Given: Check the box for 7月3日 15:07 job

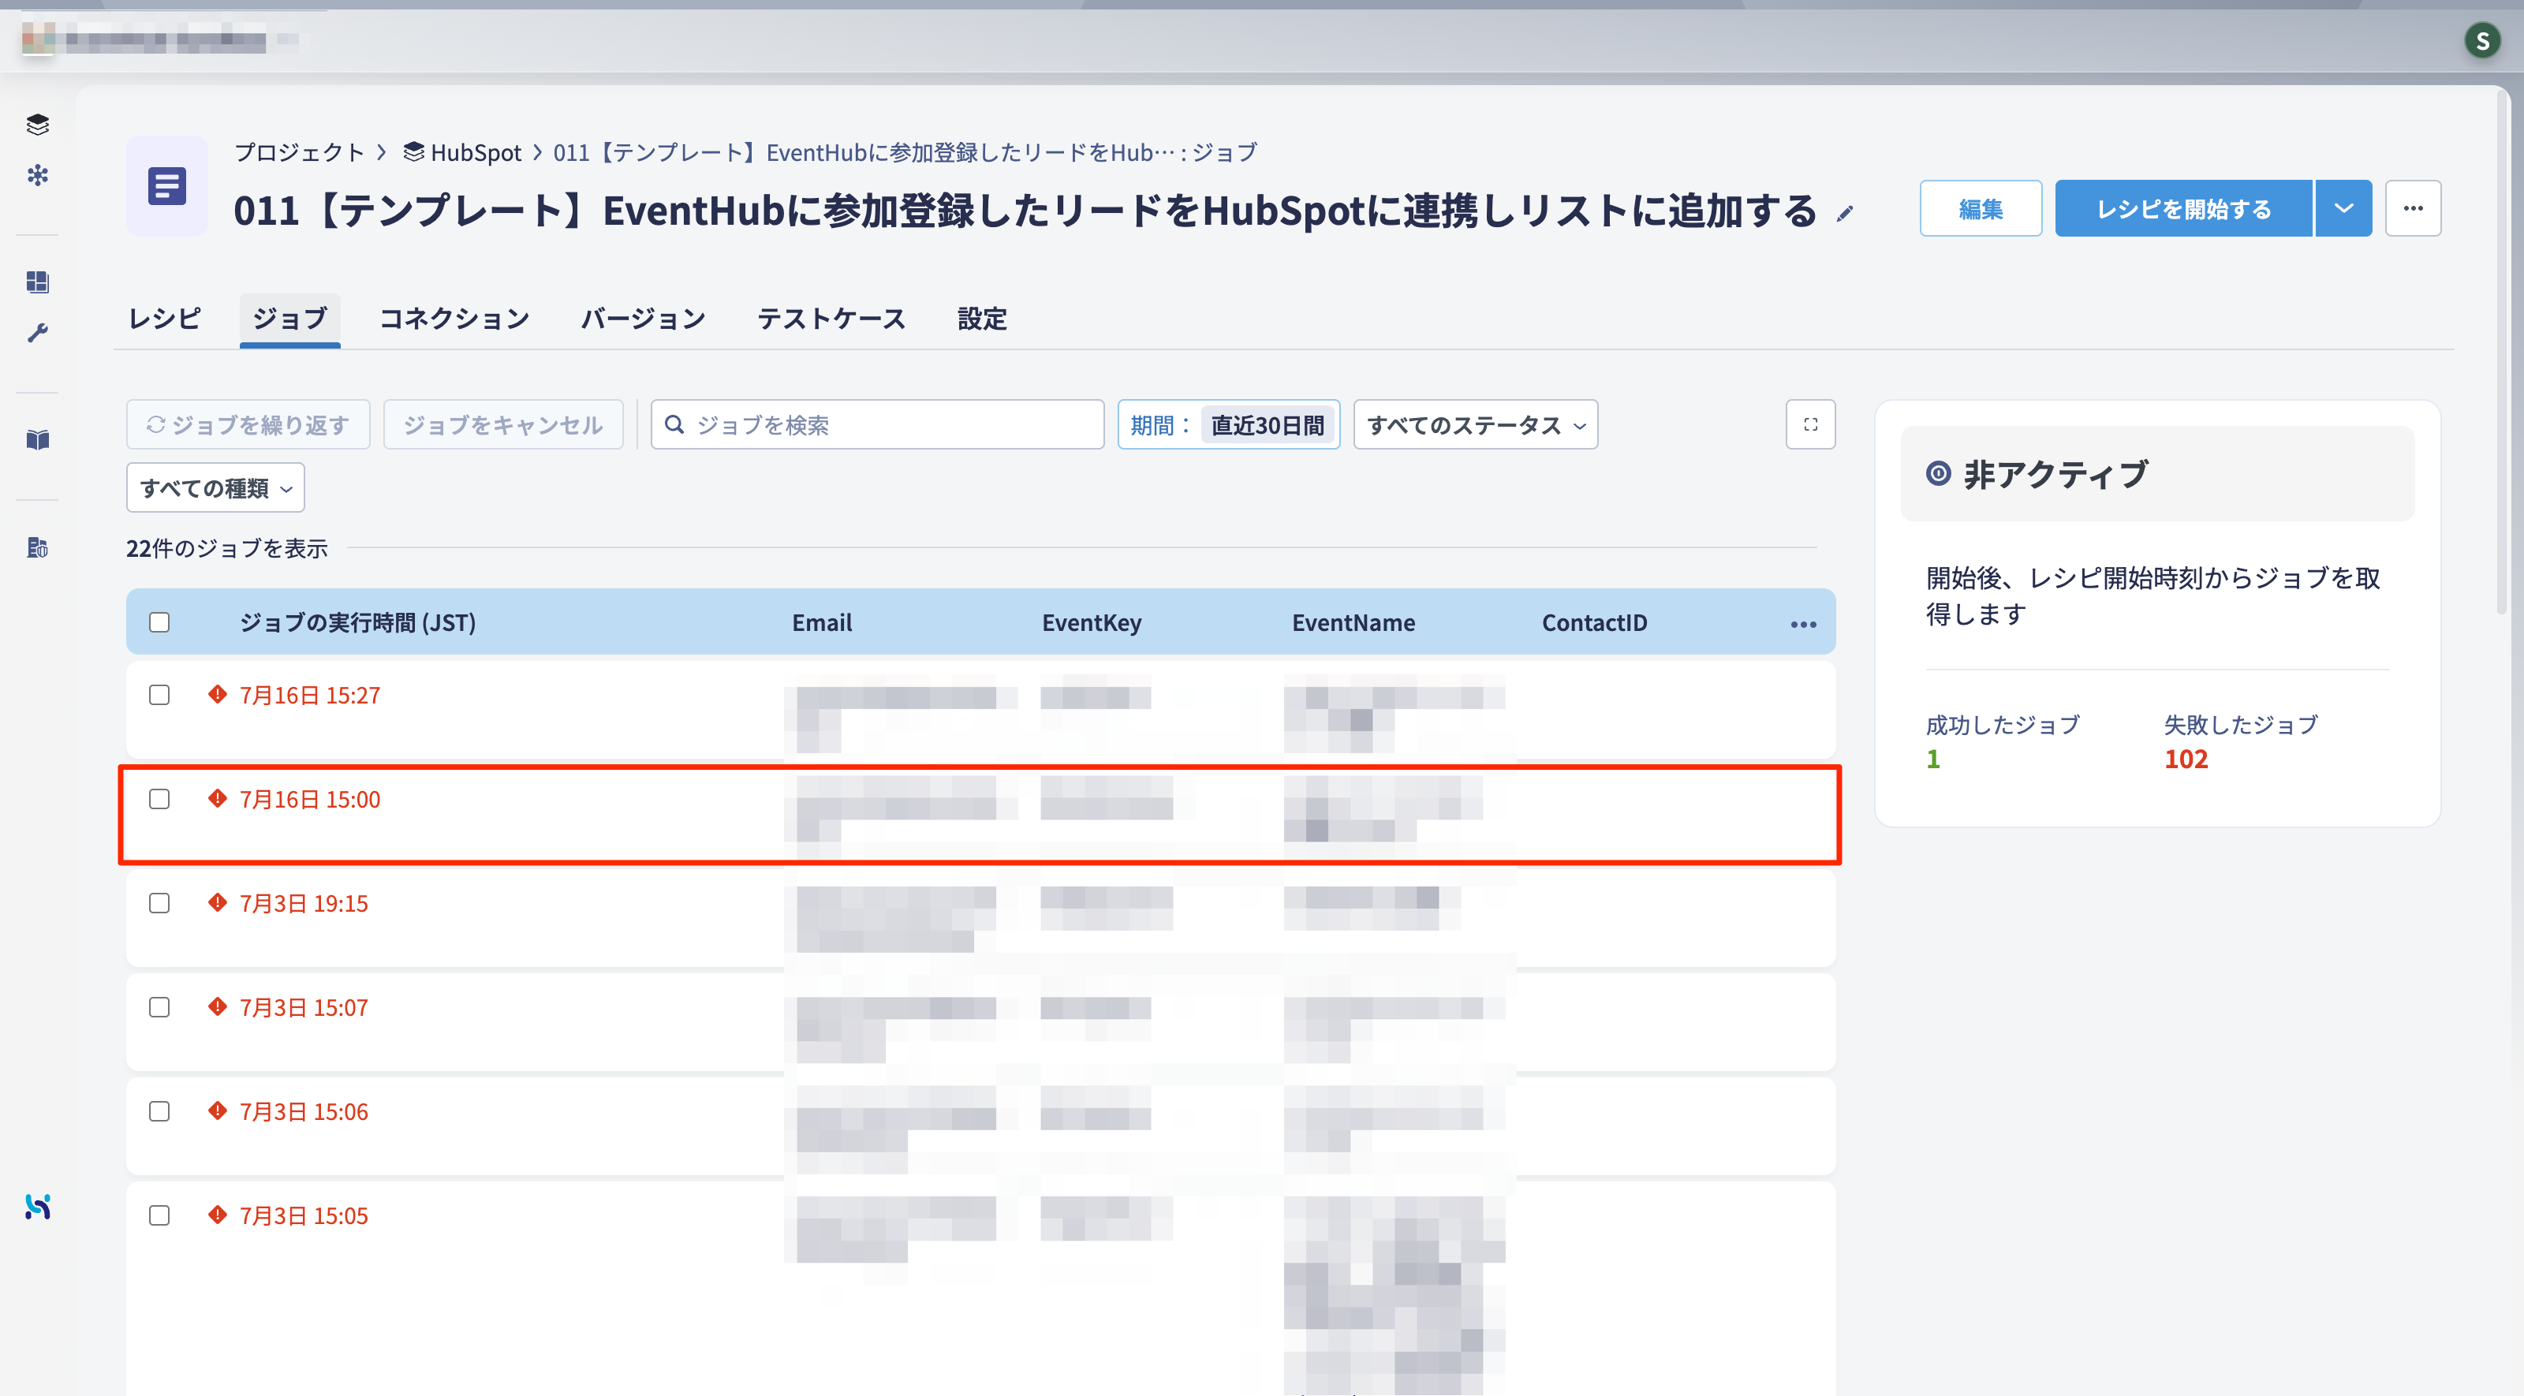Looking at the screenshot, I should (x=159, y=1007).
